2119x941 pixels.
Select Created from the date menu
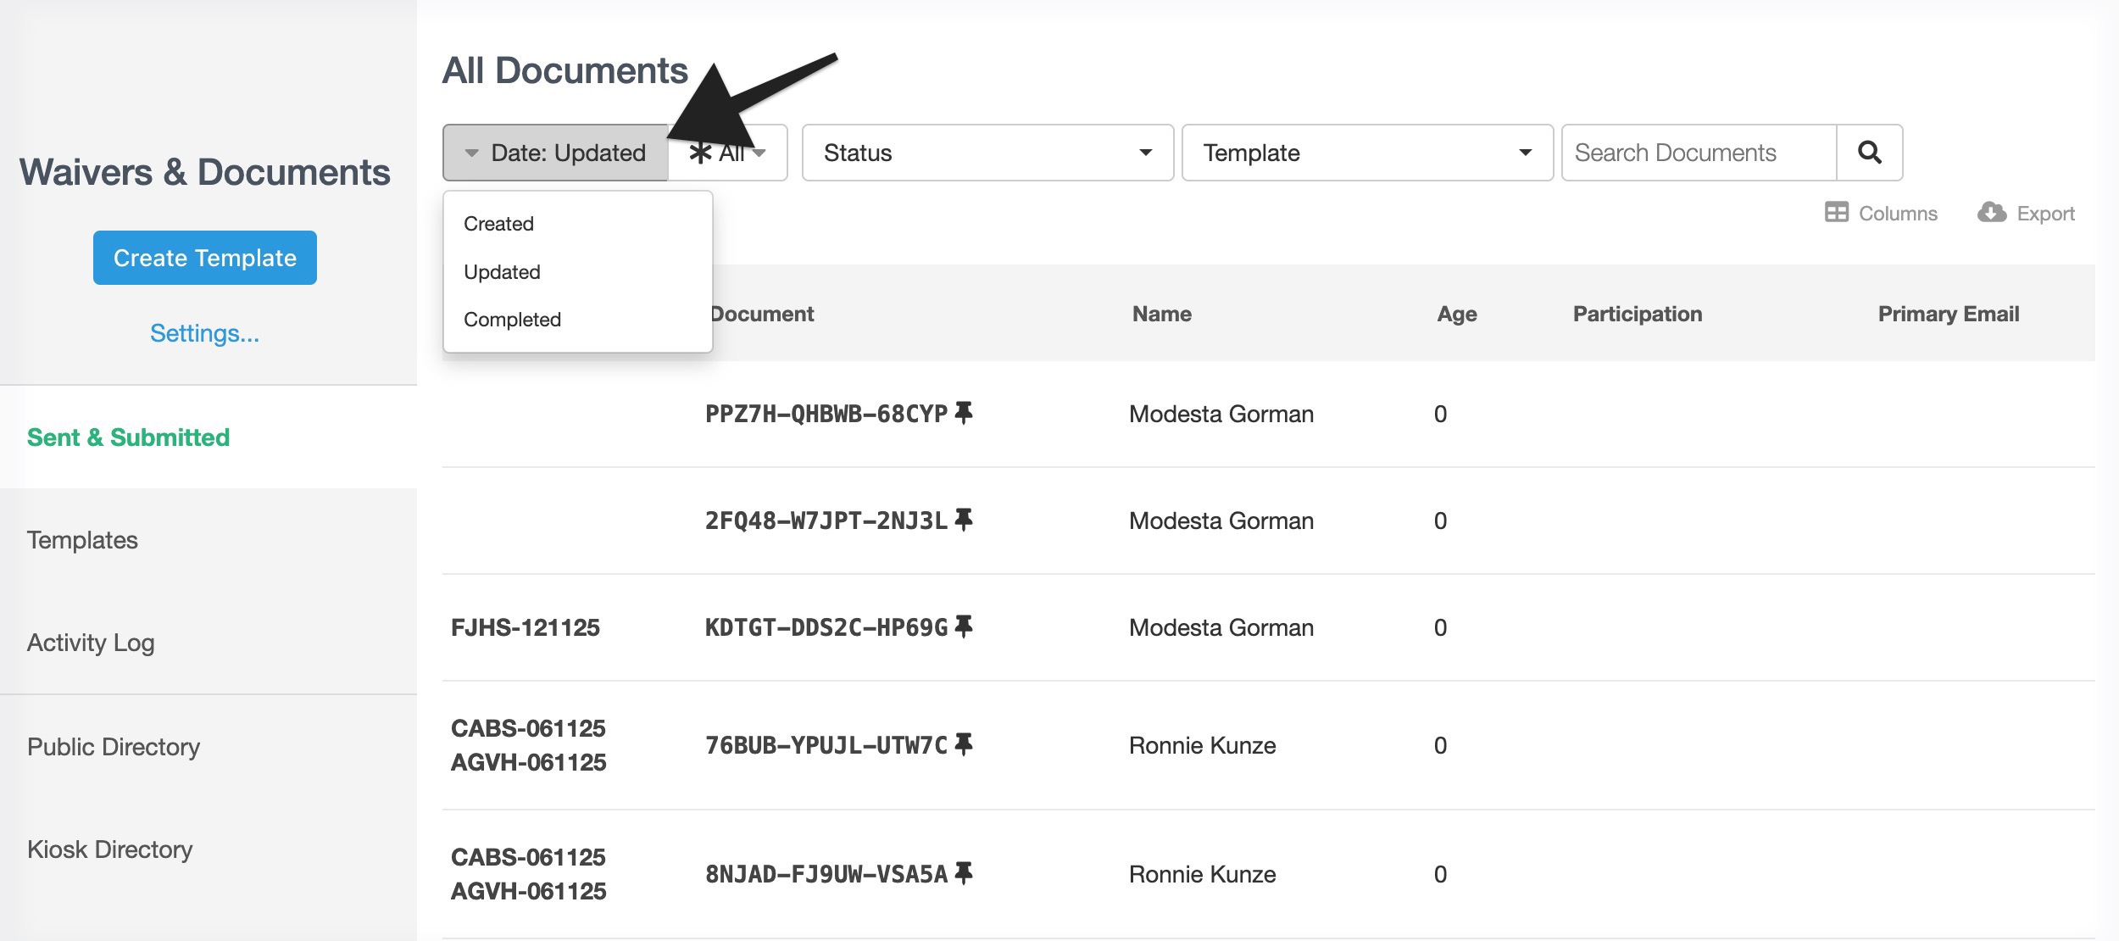[577, 224]
